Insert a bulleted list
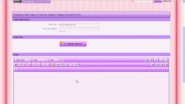This screenshot has height=104, width=185. point(44,65)
